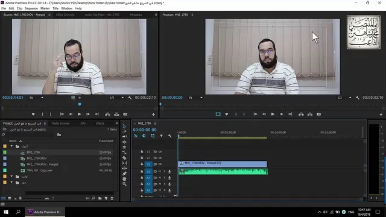Open Source monitor Fit zoom dropdown

36,98
